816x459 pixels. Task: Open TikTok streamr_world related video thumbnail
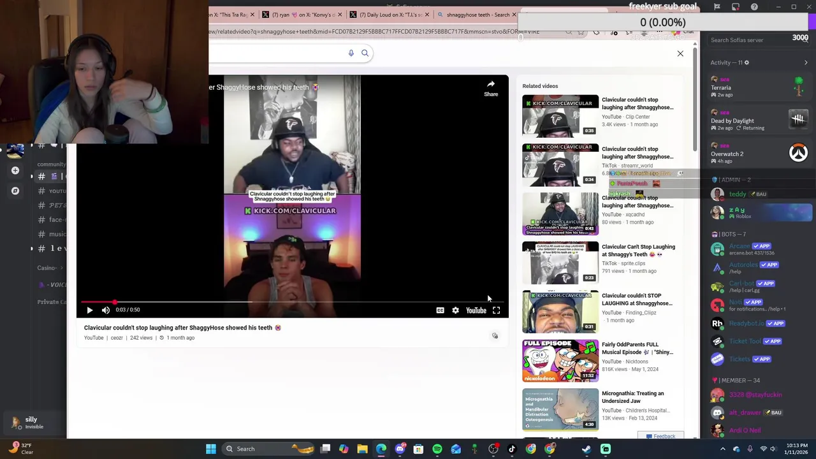[560, 164]
